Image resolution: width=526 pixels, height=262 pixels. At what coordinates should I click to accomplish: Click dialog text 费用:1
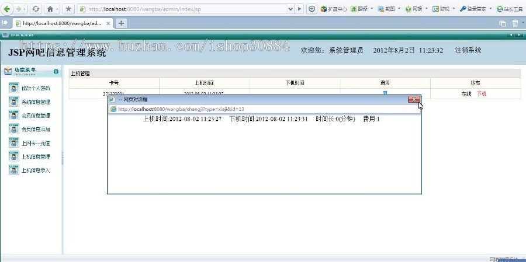click(371, 119)
